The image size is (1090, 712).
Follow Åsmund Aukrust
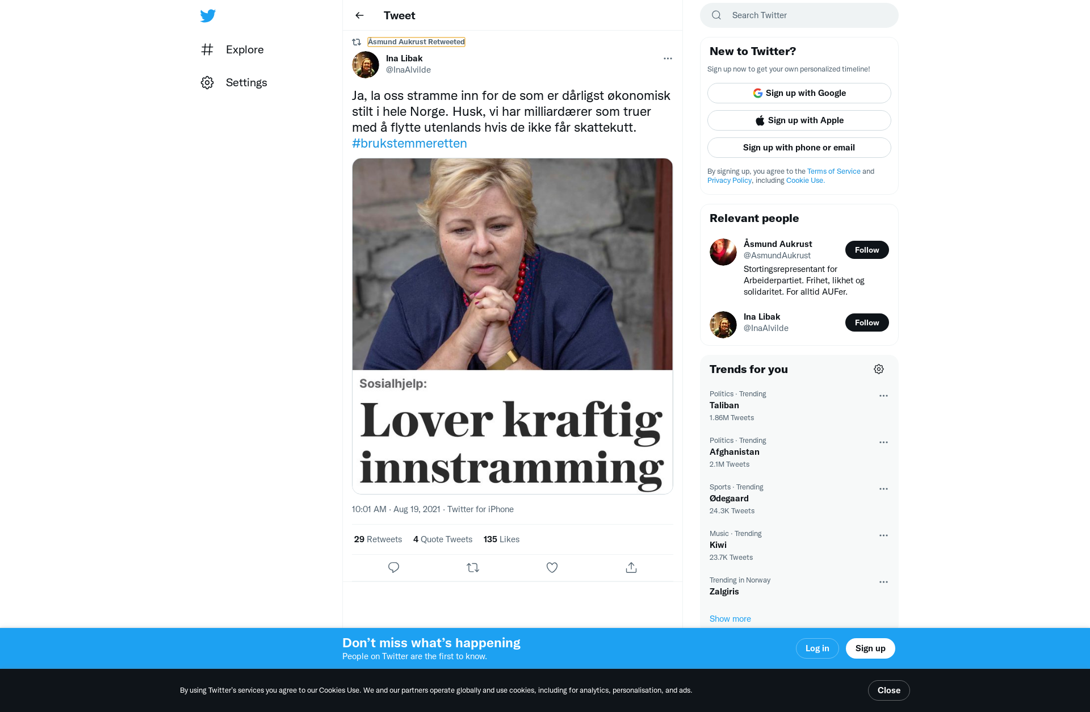coord(866,250)
